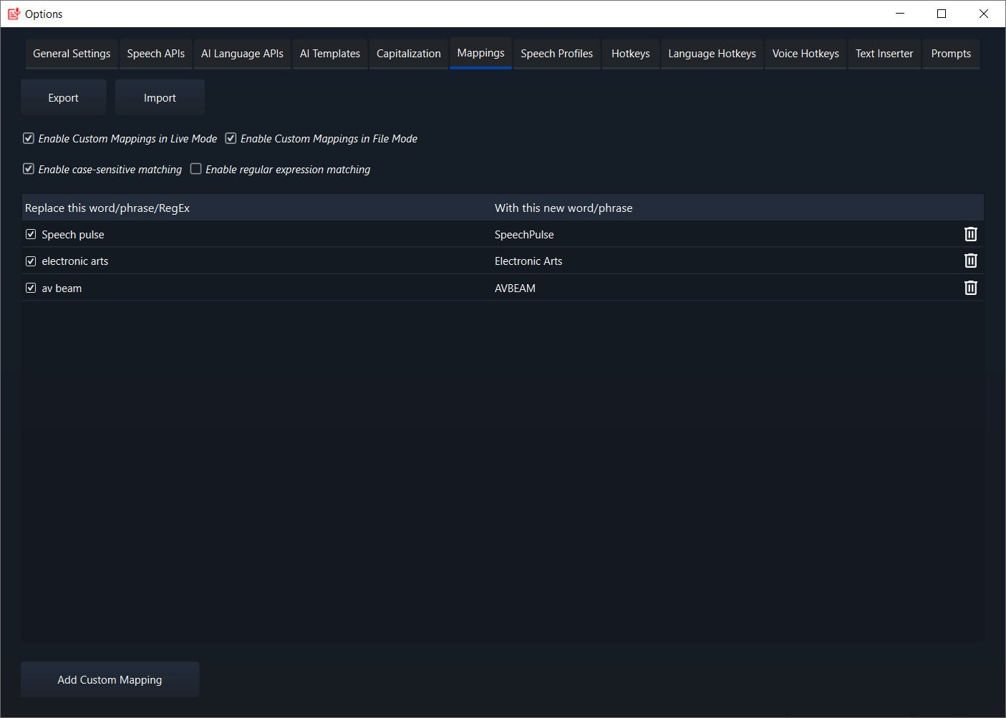Disable the "Speech pulse" mapping checkbox
This screenshot has width=1006, height=718.
click(31, 234)
